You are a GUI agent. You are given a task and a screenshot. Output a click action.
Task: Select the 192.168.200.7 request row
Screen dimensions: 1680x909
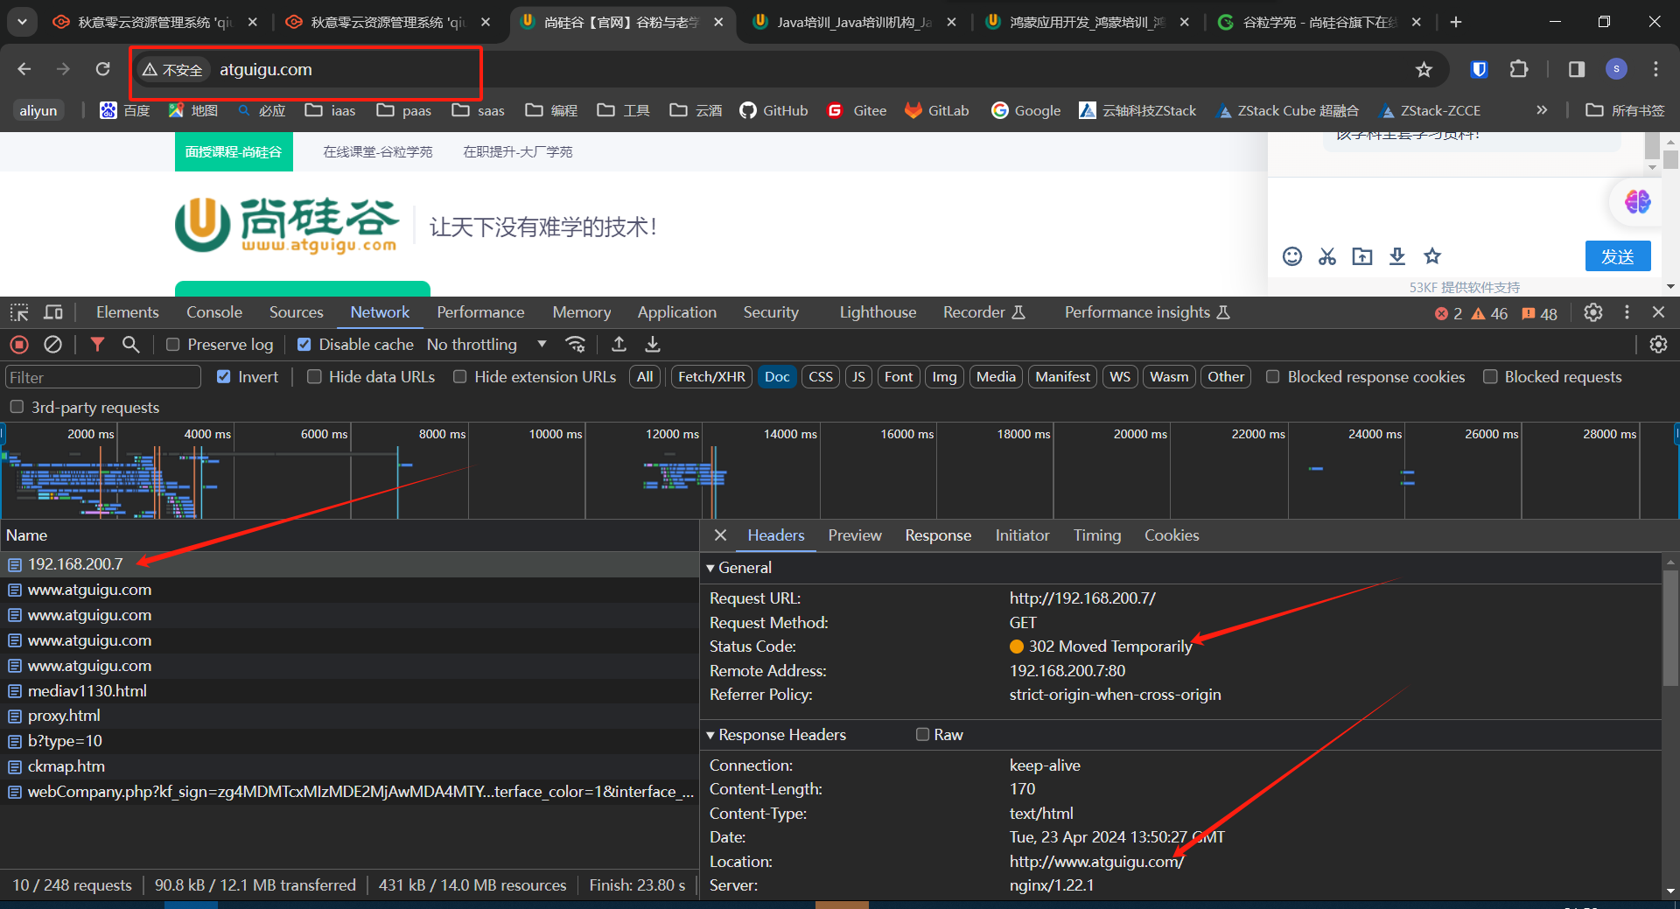[350, 564]
